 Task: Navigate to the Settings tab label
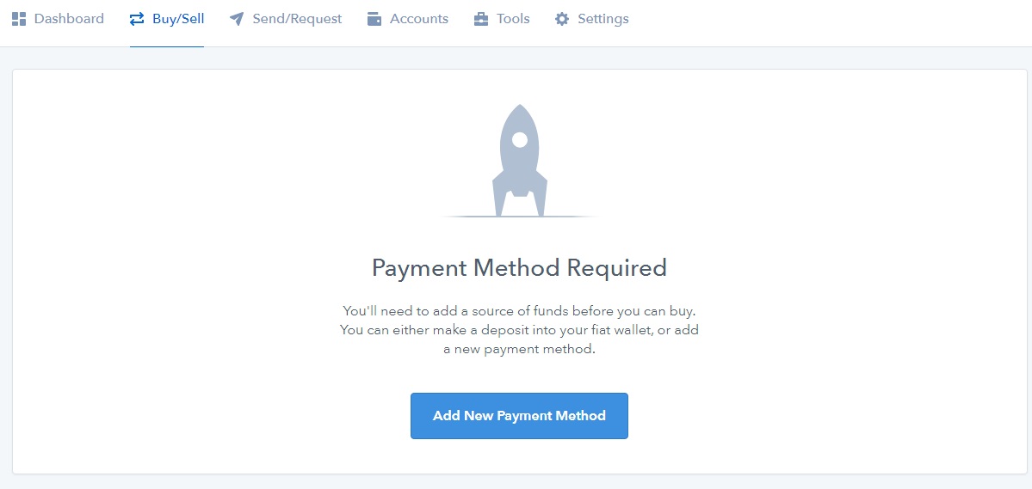pos(603,19)
